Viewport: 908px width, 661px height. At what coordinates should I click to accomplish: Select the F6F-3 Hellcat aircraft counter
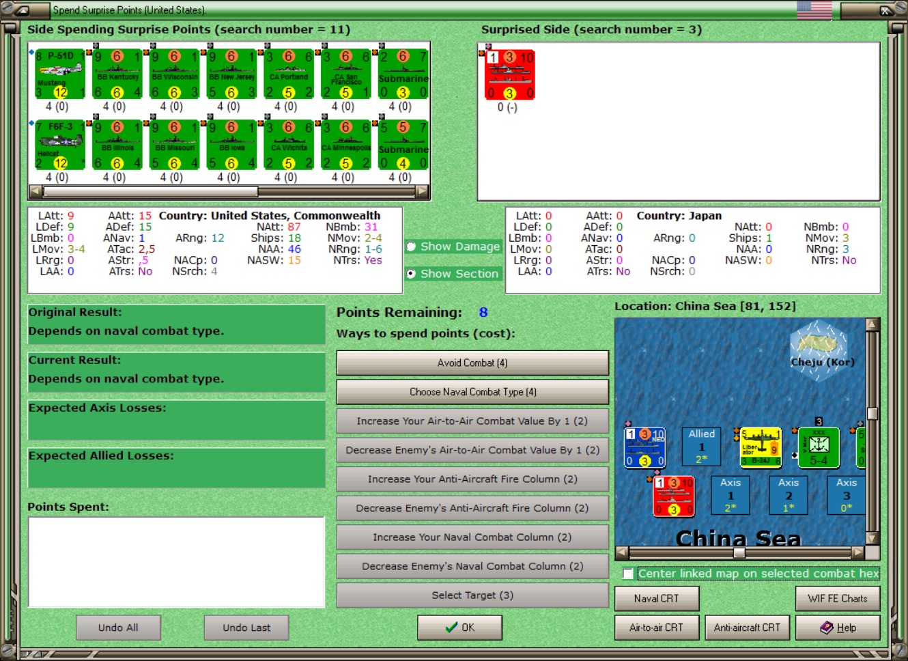pos(60,145)
